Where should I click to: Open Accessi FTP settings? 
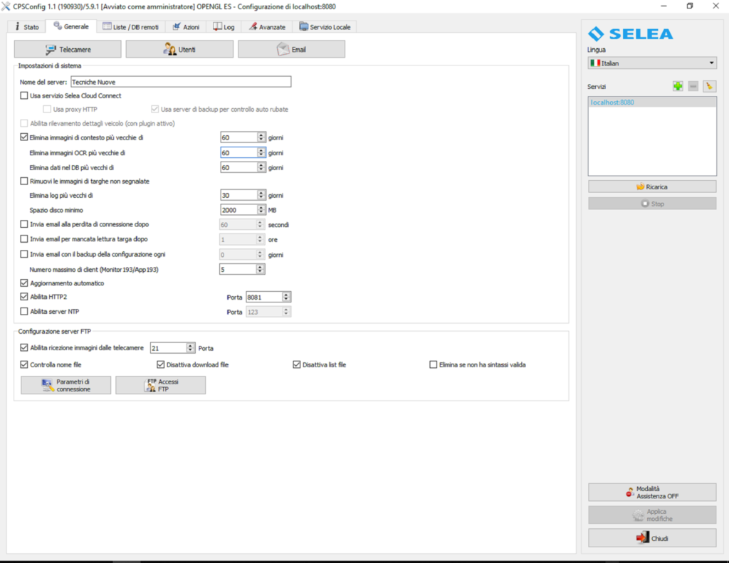(x=160, y=385)
